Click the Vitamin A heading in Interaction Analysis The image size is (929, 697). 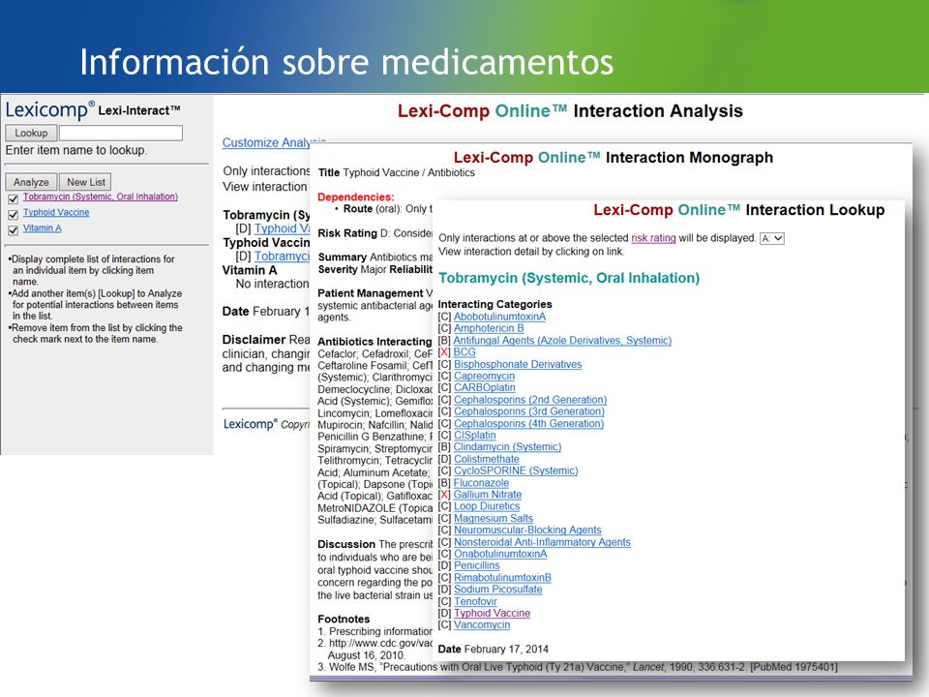(x=250, y=270)
